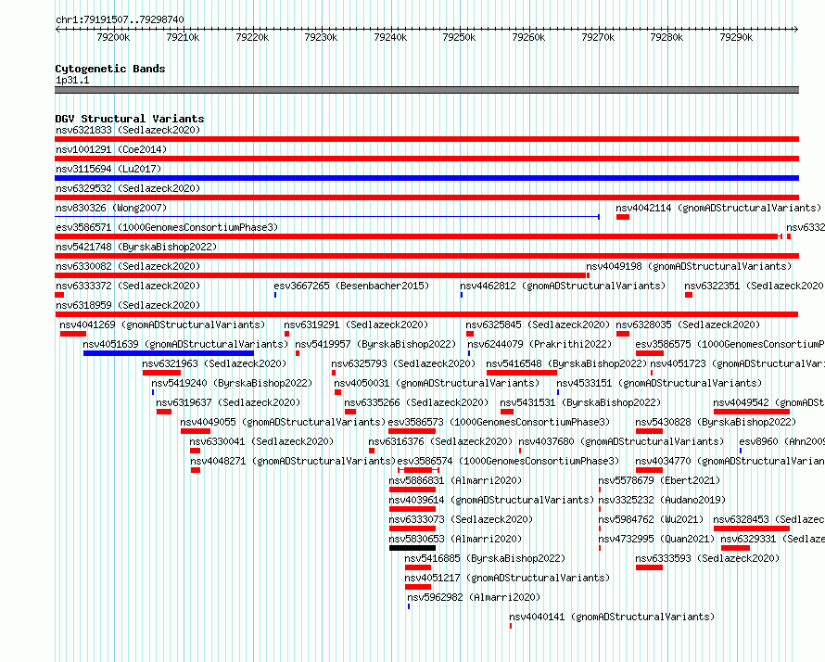Select nsv6319637 (Sedlazeck2020) label
Viewport: 825px width, 662px height.
tap(228, 402)
